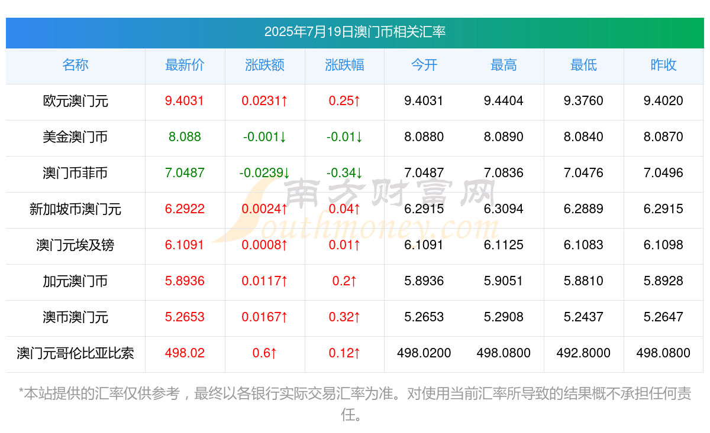The image size is (710, 433).
Task: Select change percent 0.2↑
Action: (x=345, y=281)
